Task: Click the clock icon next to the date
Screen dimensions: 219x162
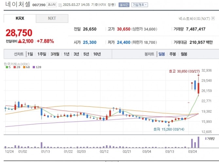Action: click(x=60, y=5)
